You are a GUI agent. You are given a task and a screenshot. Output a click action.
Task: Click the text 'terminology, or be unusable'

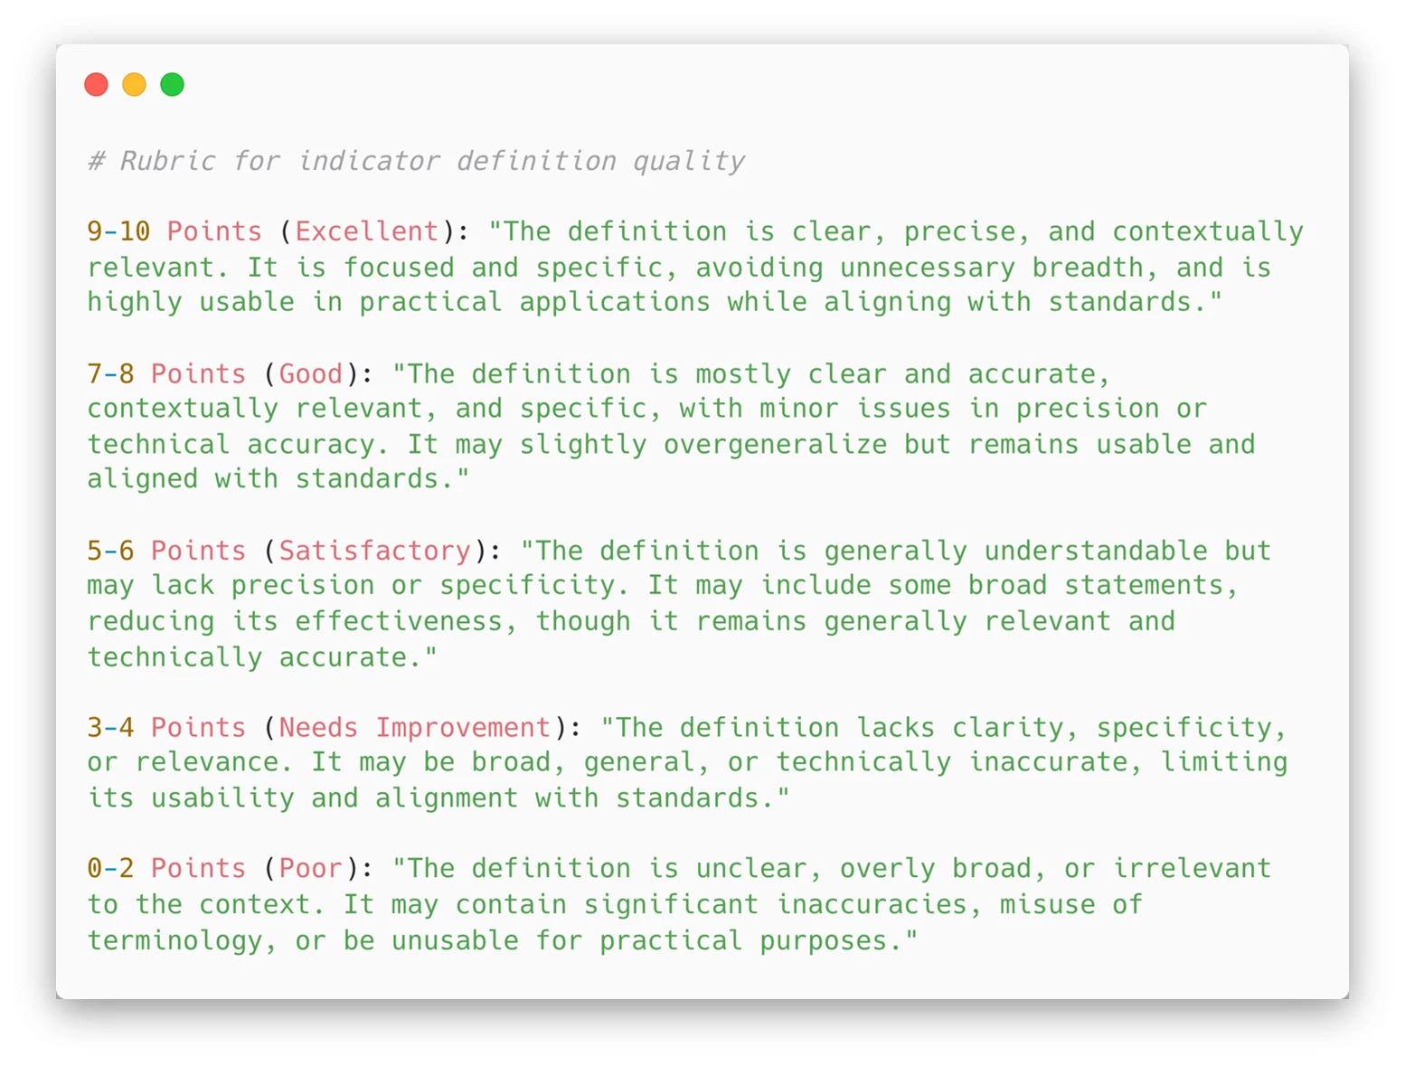[303, 941]
